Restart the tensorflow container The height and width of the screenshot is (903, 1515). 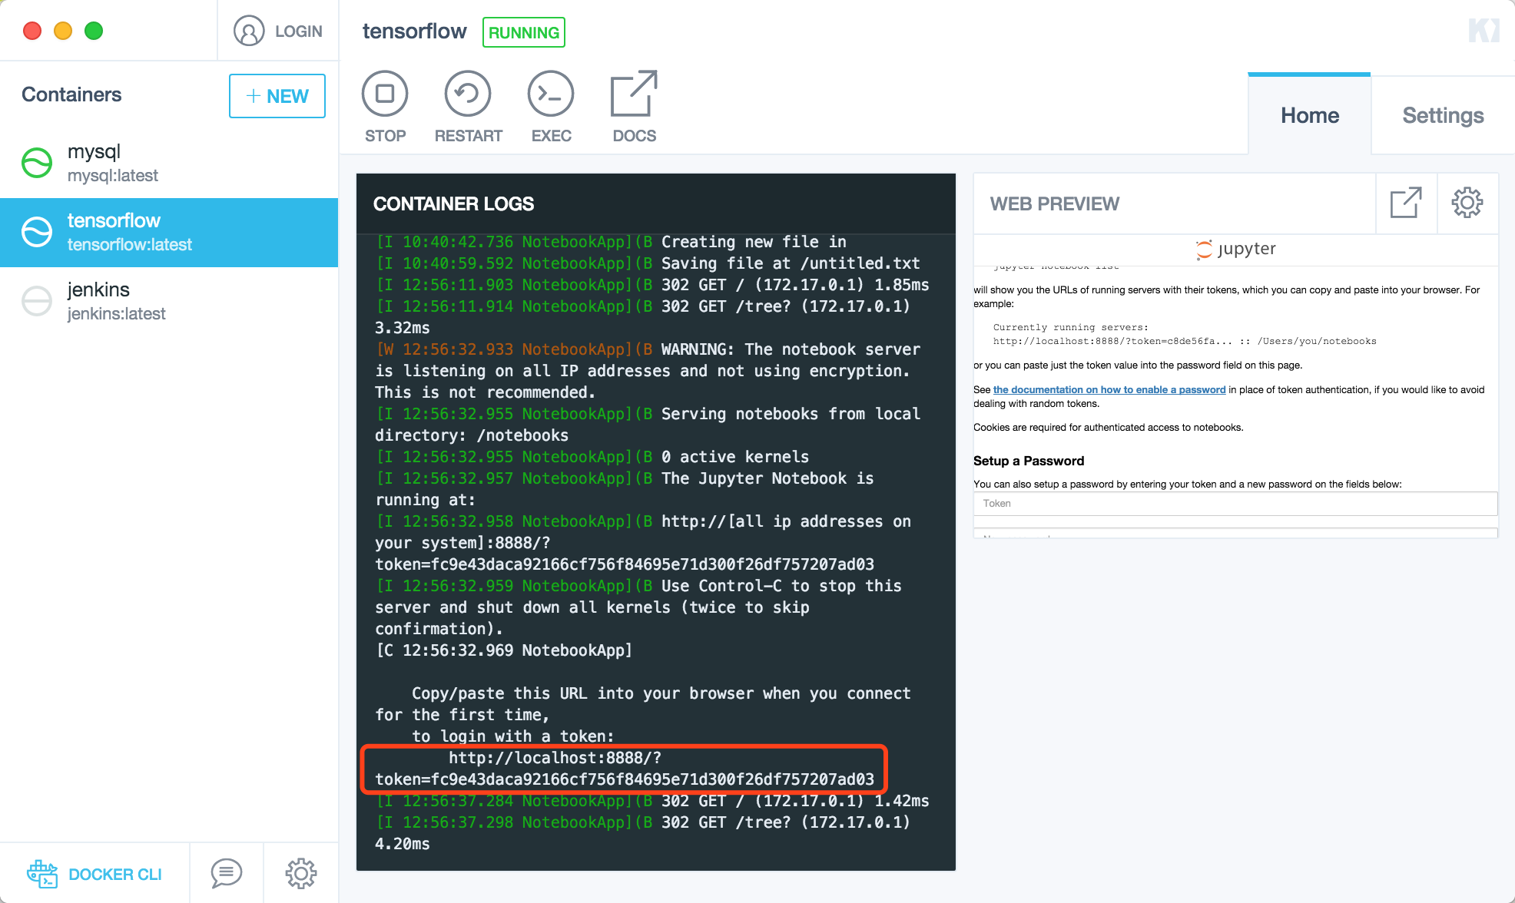click(468, 107)
